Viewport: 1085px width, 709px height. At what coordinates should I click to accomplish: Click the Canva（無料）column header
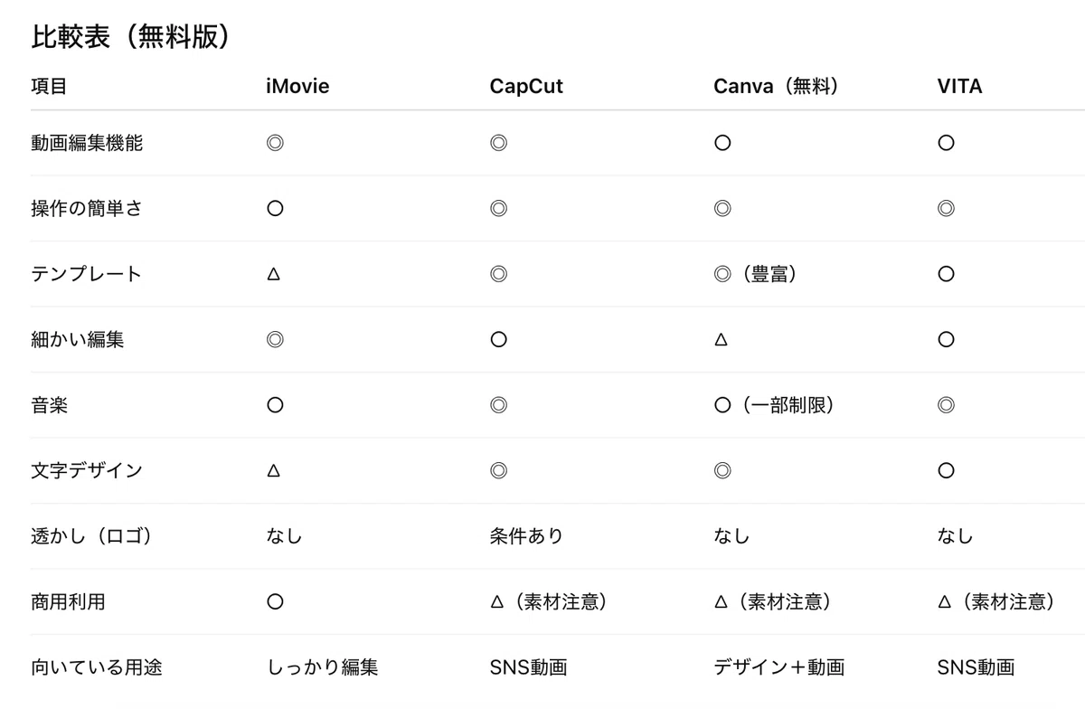(x=777, y=87)
